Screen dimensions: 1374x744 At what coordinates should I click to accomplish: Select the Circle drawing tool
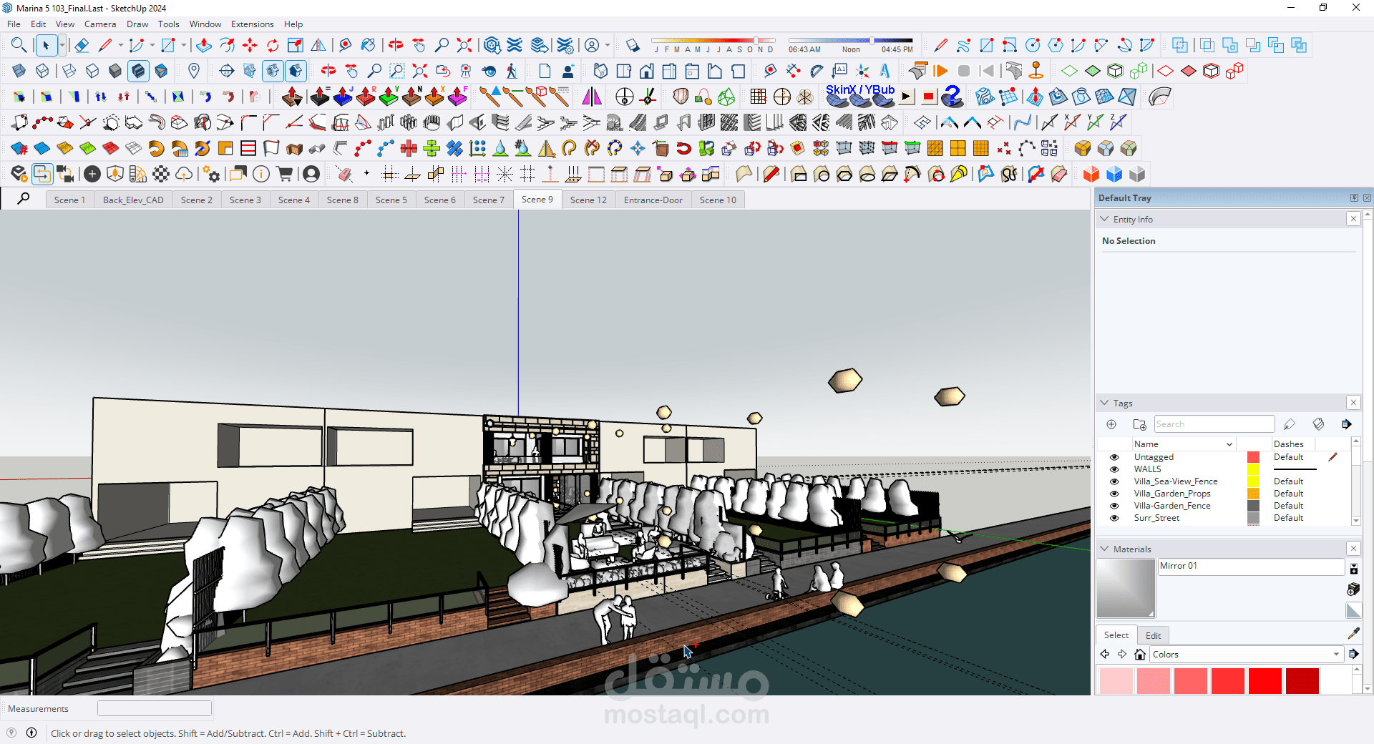[1033, 46]
